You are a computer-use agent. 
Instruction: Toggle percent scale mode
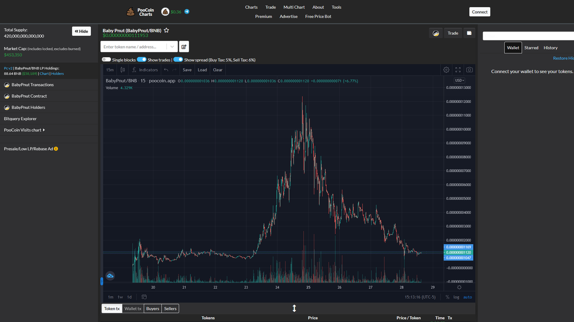[447, 297]
